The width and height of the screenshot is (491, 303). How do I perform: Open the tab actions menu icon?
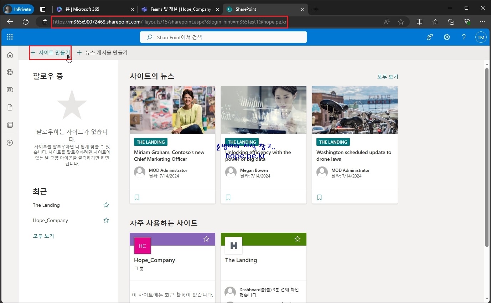[43, 9]
